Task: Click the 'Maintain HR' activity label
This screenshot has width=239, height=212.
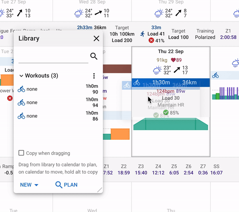Action: click(x=171, y=105)
